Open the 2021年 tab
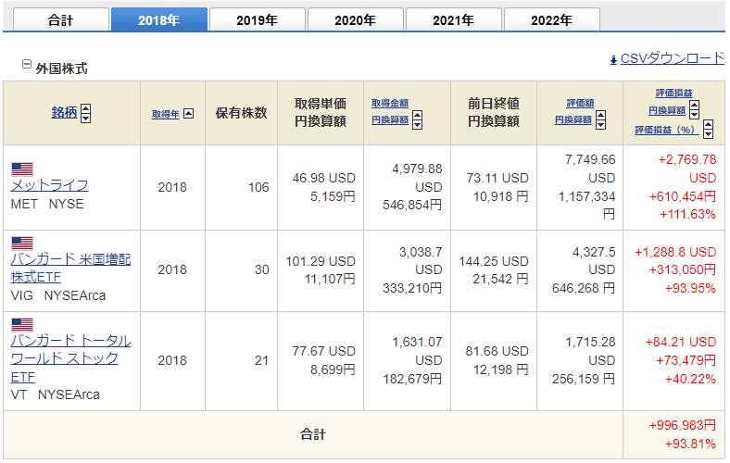730x463 pixels. coord(454,20)
